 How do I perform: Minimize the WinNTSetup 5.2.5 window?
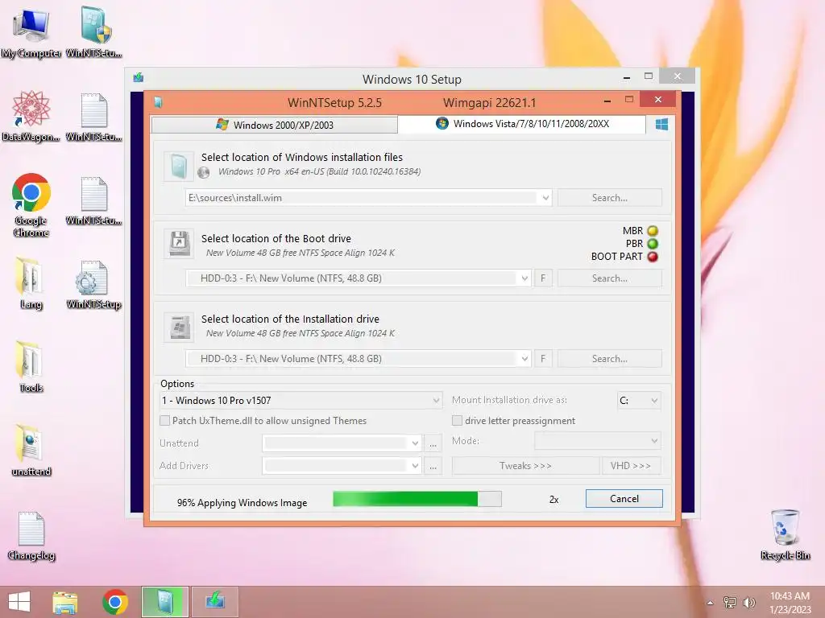(x=607, y=101)
